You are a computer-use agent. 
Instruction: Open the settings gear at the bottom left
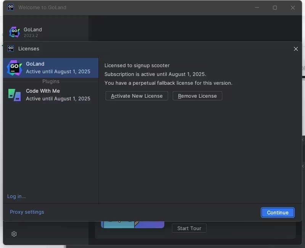[14, 234]
